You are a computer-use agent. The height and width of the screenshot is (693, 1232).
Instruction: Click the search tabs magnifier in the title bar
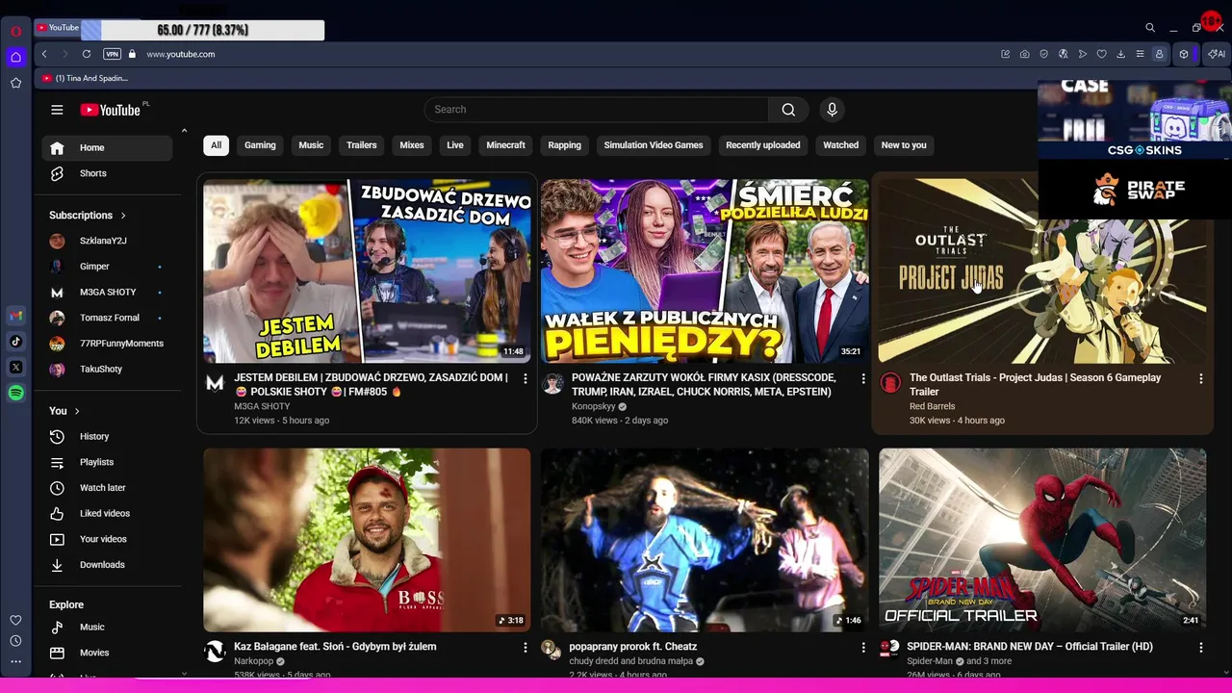pos(1149,28)
